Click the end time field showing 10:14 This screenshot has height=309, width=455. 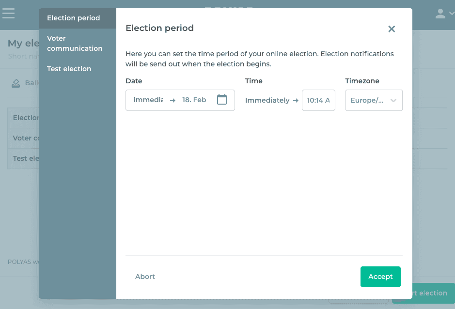pos(318,100)
